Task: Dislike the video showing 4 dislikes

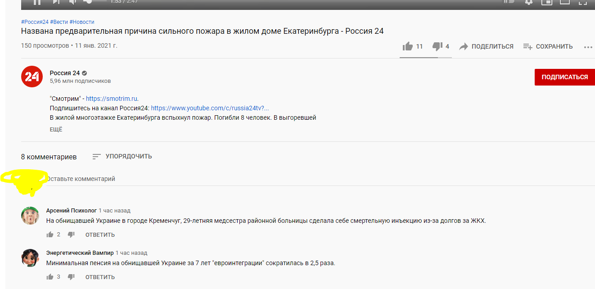Action: tap(436, 46)
